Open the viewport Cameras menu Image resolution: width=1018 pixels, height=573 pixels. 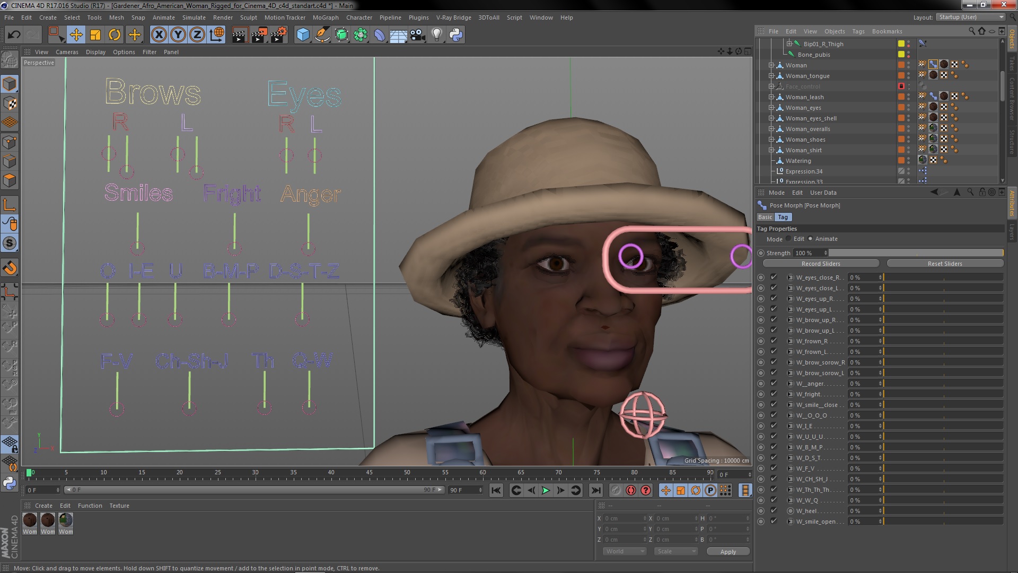67,52
